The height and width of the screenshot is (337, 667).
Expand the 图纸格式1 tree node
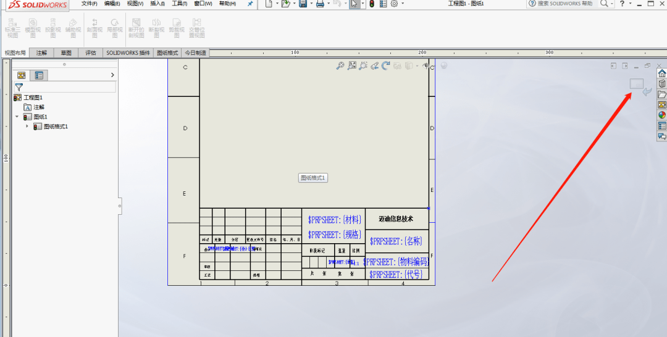pyautogui.click(x=27, y=127)
